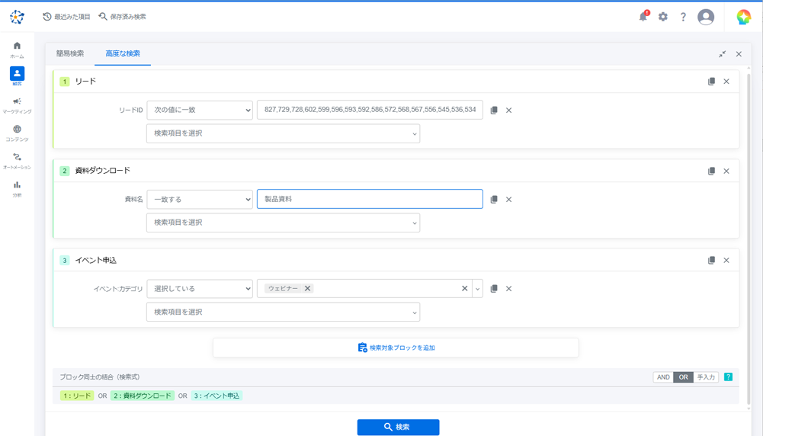Image resolution: width=808 pixels, height=436 pixels.
Task: Open the 資料名 condition dropdown 一致する
Action: [200, 200]
